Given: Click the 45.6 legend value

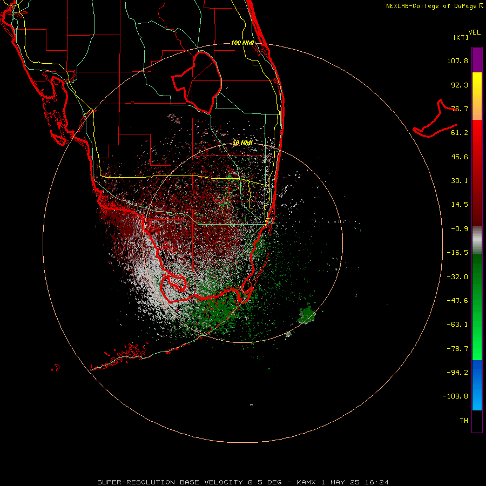Looking at the screenshot, I should 460,157.
